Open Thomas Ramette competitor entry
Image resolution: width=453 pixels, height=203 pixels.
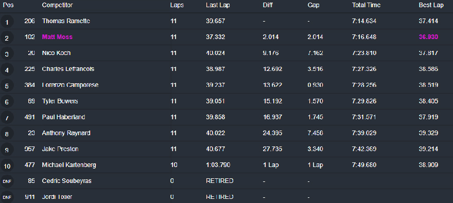(66, 21)
